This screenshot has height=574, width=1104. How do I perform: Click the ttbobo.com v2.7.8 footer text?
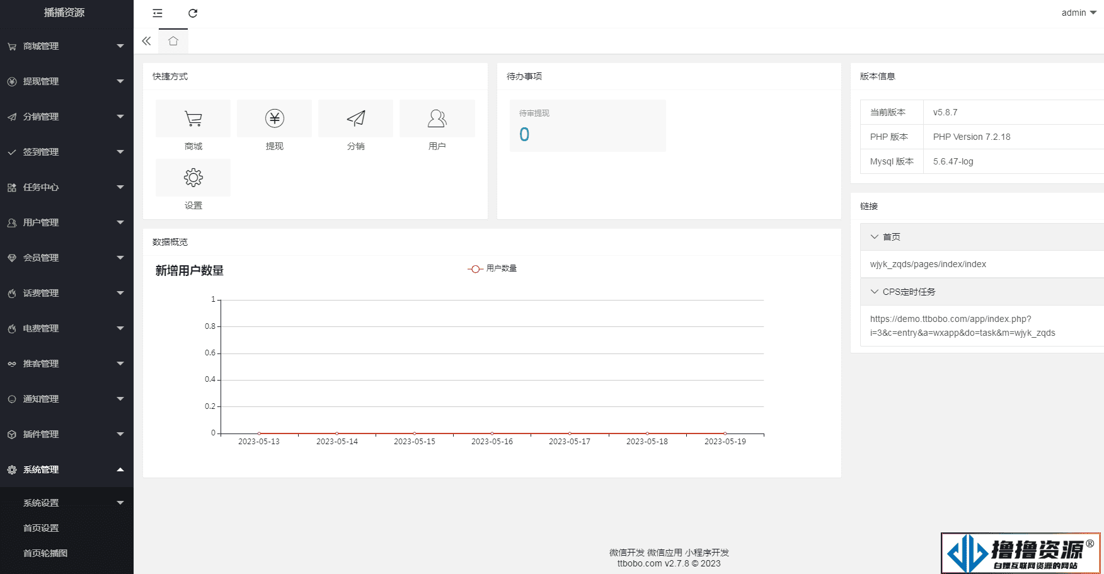(669, 563)
